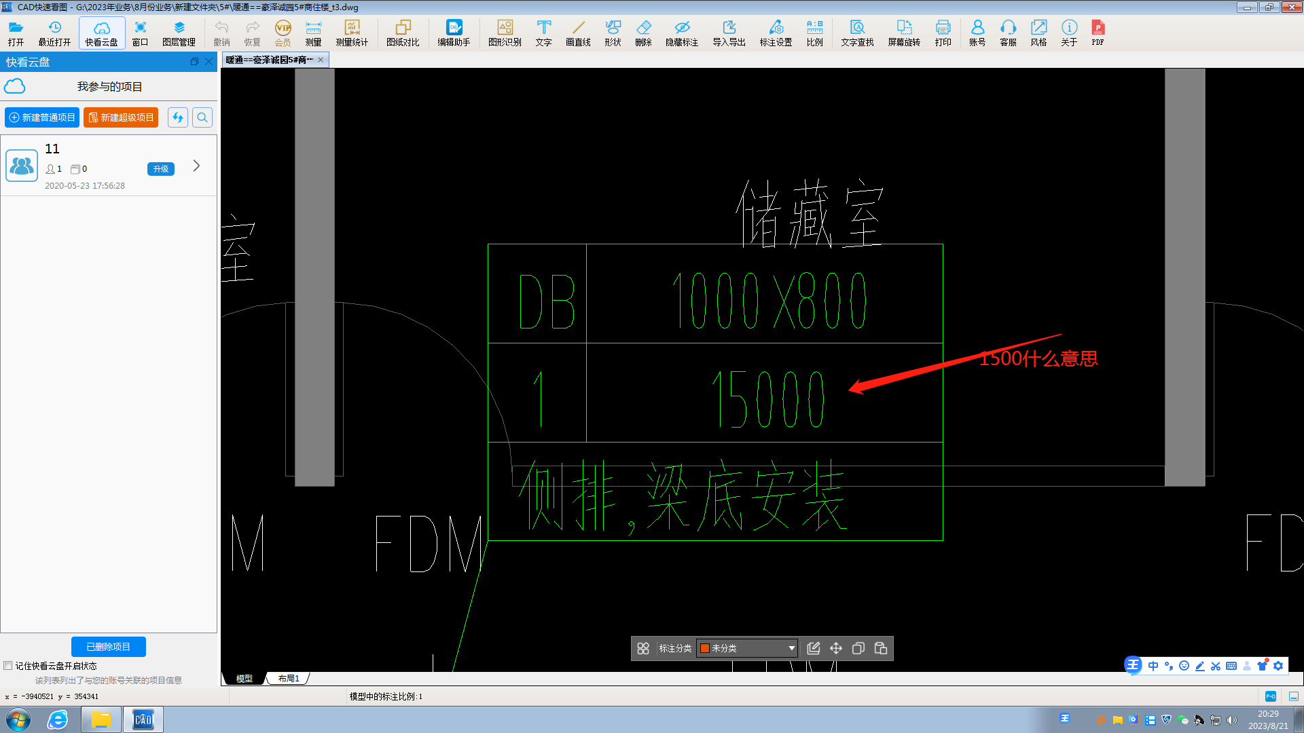The width and height of the screenshot is (1304, 733).
Task: Select the CAD app taskbar button
Action: (143, 719)
